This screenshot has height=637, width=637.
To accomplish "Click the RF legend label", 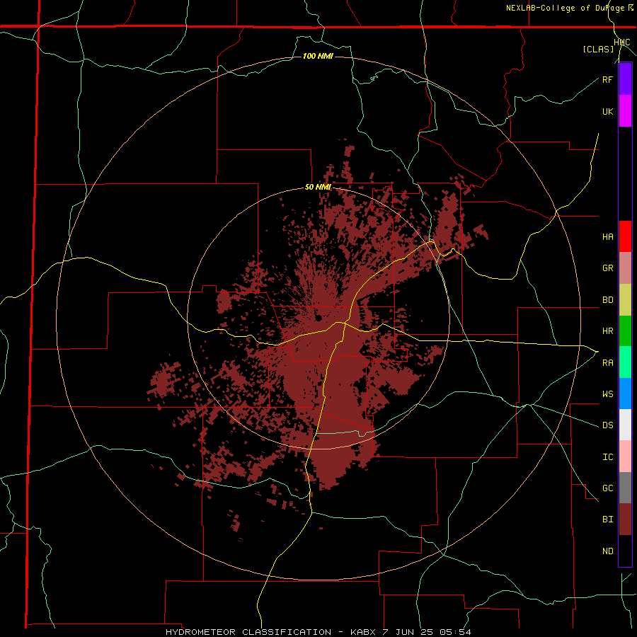I will [607, 79].
